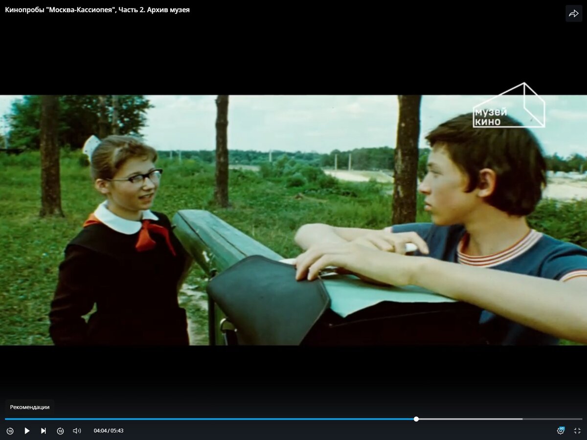Click the video frame to toggle playback
Viewport: 587px width, 440px height.
click(293, 220)
